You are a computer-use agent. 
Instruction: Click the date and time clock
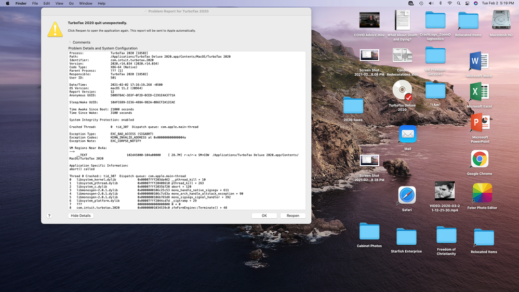point(498,3)
